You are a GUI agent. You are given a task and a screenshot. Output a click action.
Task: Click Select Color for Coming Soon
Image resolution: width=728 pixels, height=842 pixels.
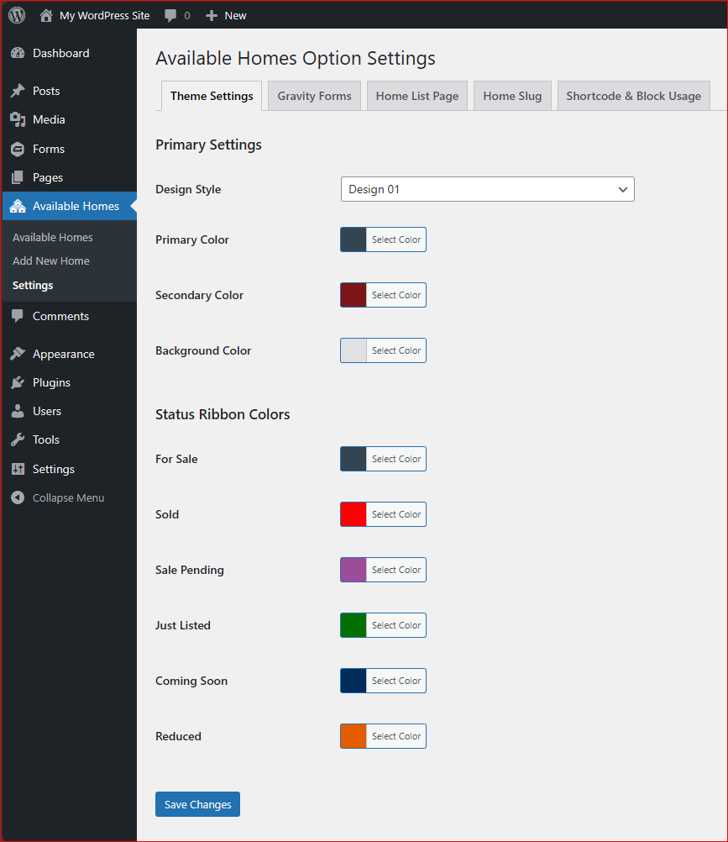[x=396, y=681]
